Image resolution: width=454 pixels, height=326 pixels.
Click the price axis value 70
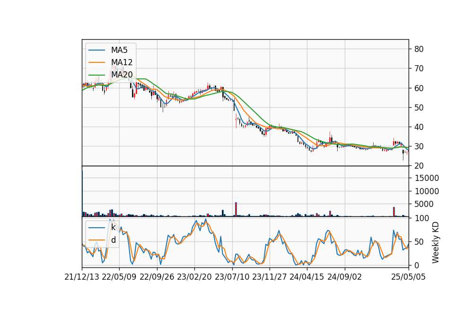pos(419,69)
